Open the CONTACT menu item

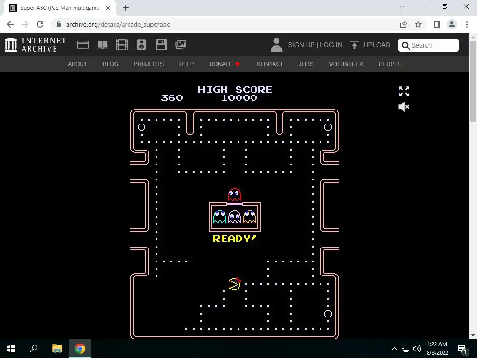[x=270, y=64]
